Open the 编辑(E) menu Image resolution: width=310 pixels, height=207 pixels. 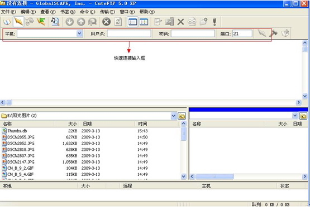click(28, 12)
